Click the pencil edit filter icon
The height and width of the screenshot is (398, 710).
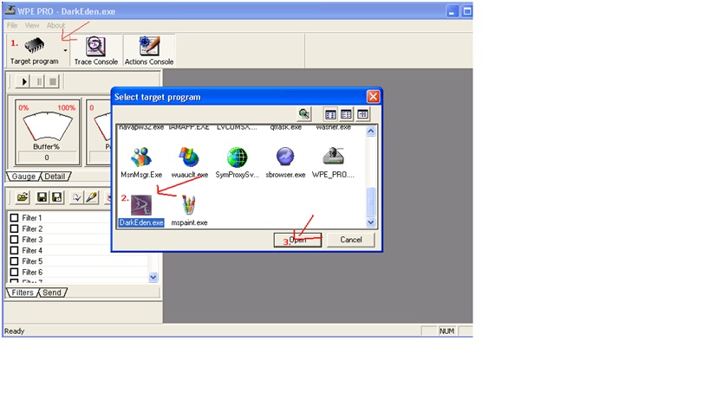click(x=92, y=197)
